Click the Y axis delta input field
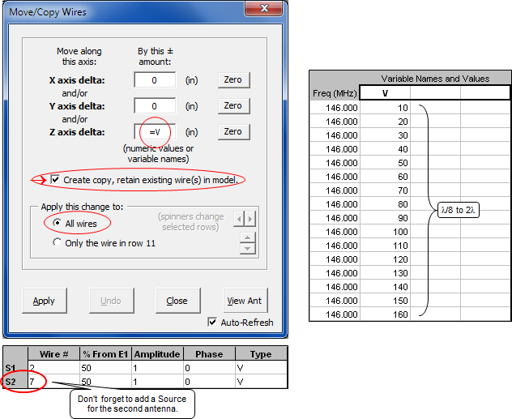Screen dimensions: 512x419 click(x=155, y=105)
